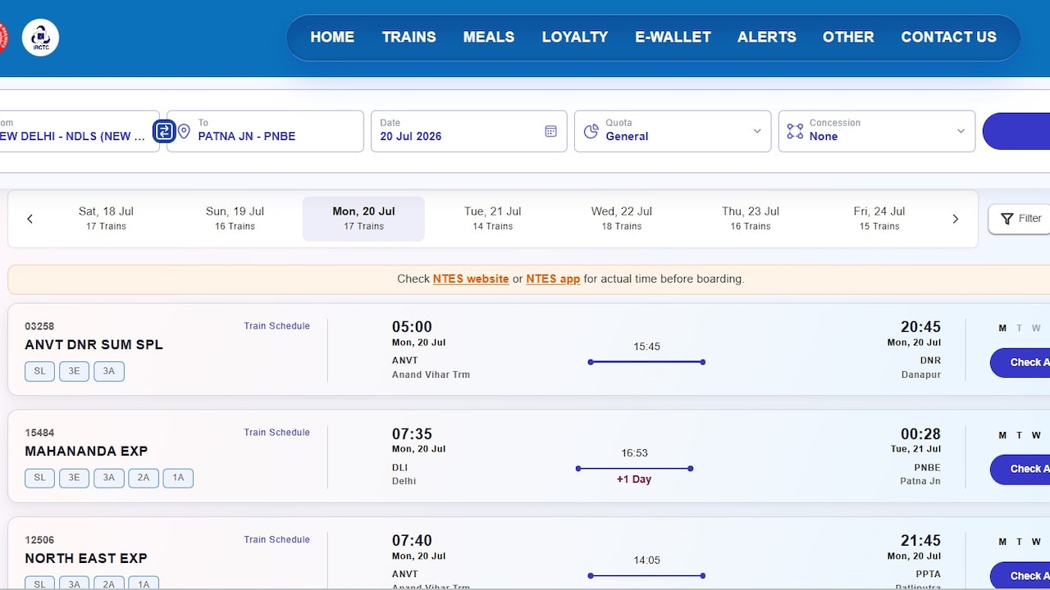Toggle SL class on ANVT DNR SUM SPL
Screen dimensions: 1050x590
pos(39,371)
